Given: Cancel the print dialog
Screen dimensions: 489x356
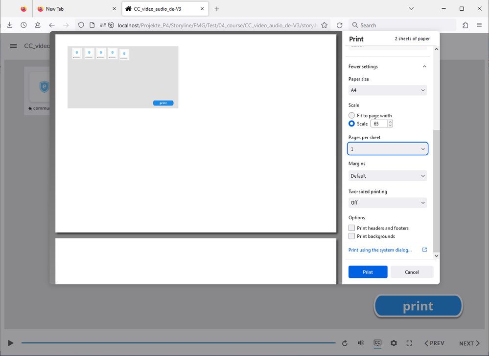Looking at the screenshot, I should (x=412, y=272).
